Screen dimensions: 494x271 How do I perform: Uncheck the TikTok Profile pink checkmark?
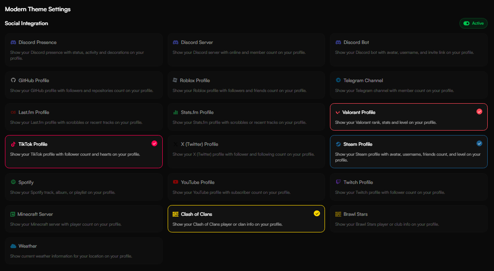154,144
